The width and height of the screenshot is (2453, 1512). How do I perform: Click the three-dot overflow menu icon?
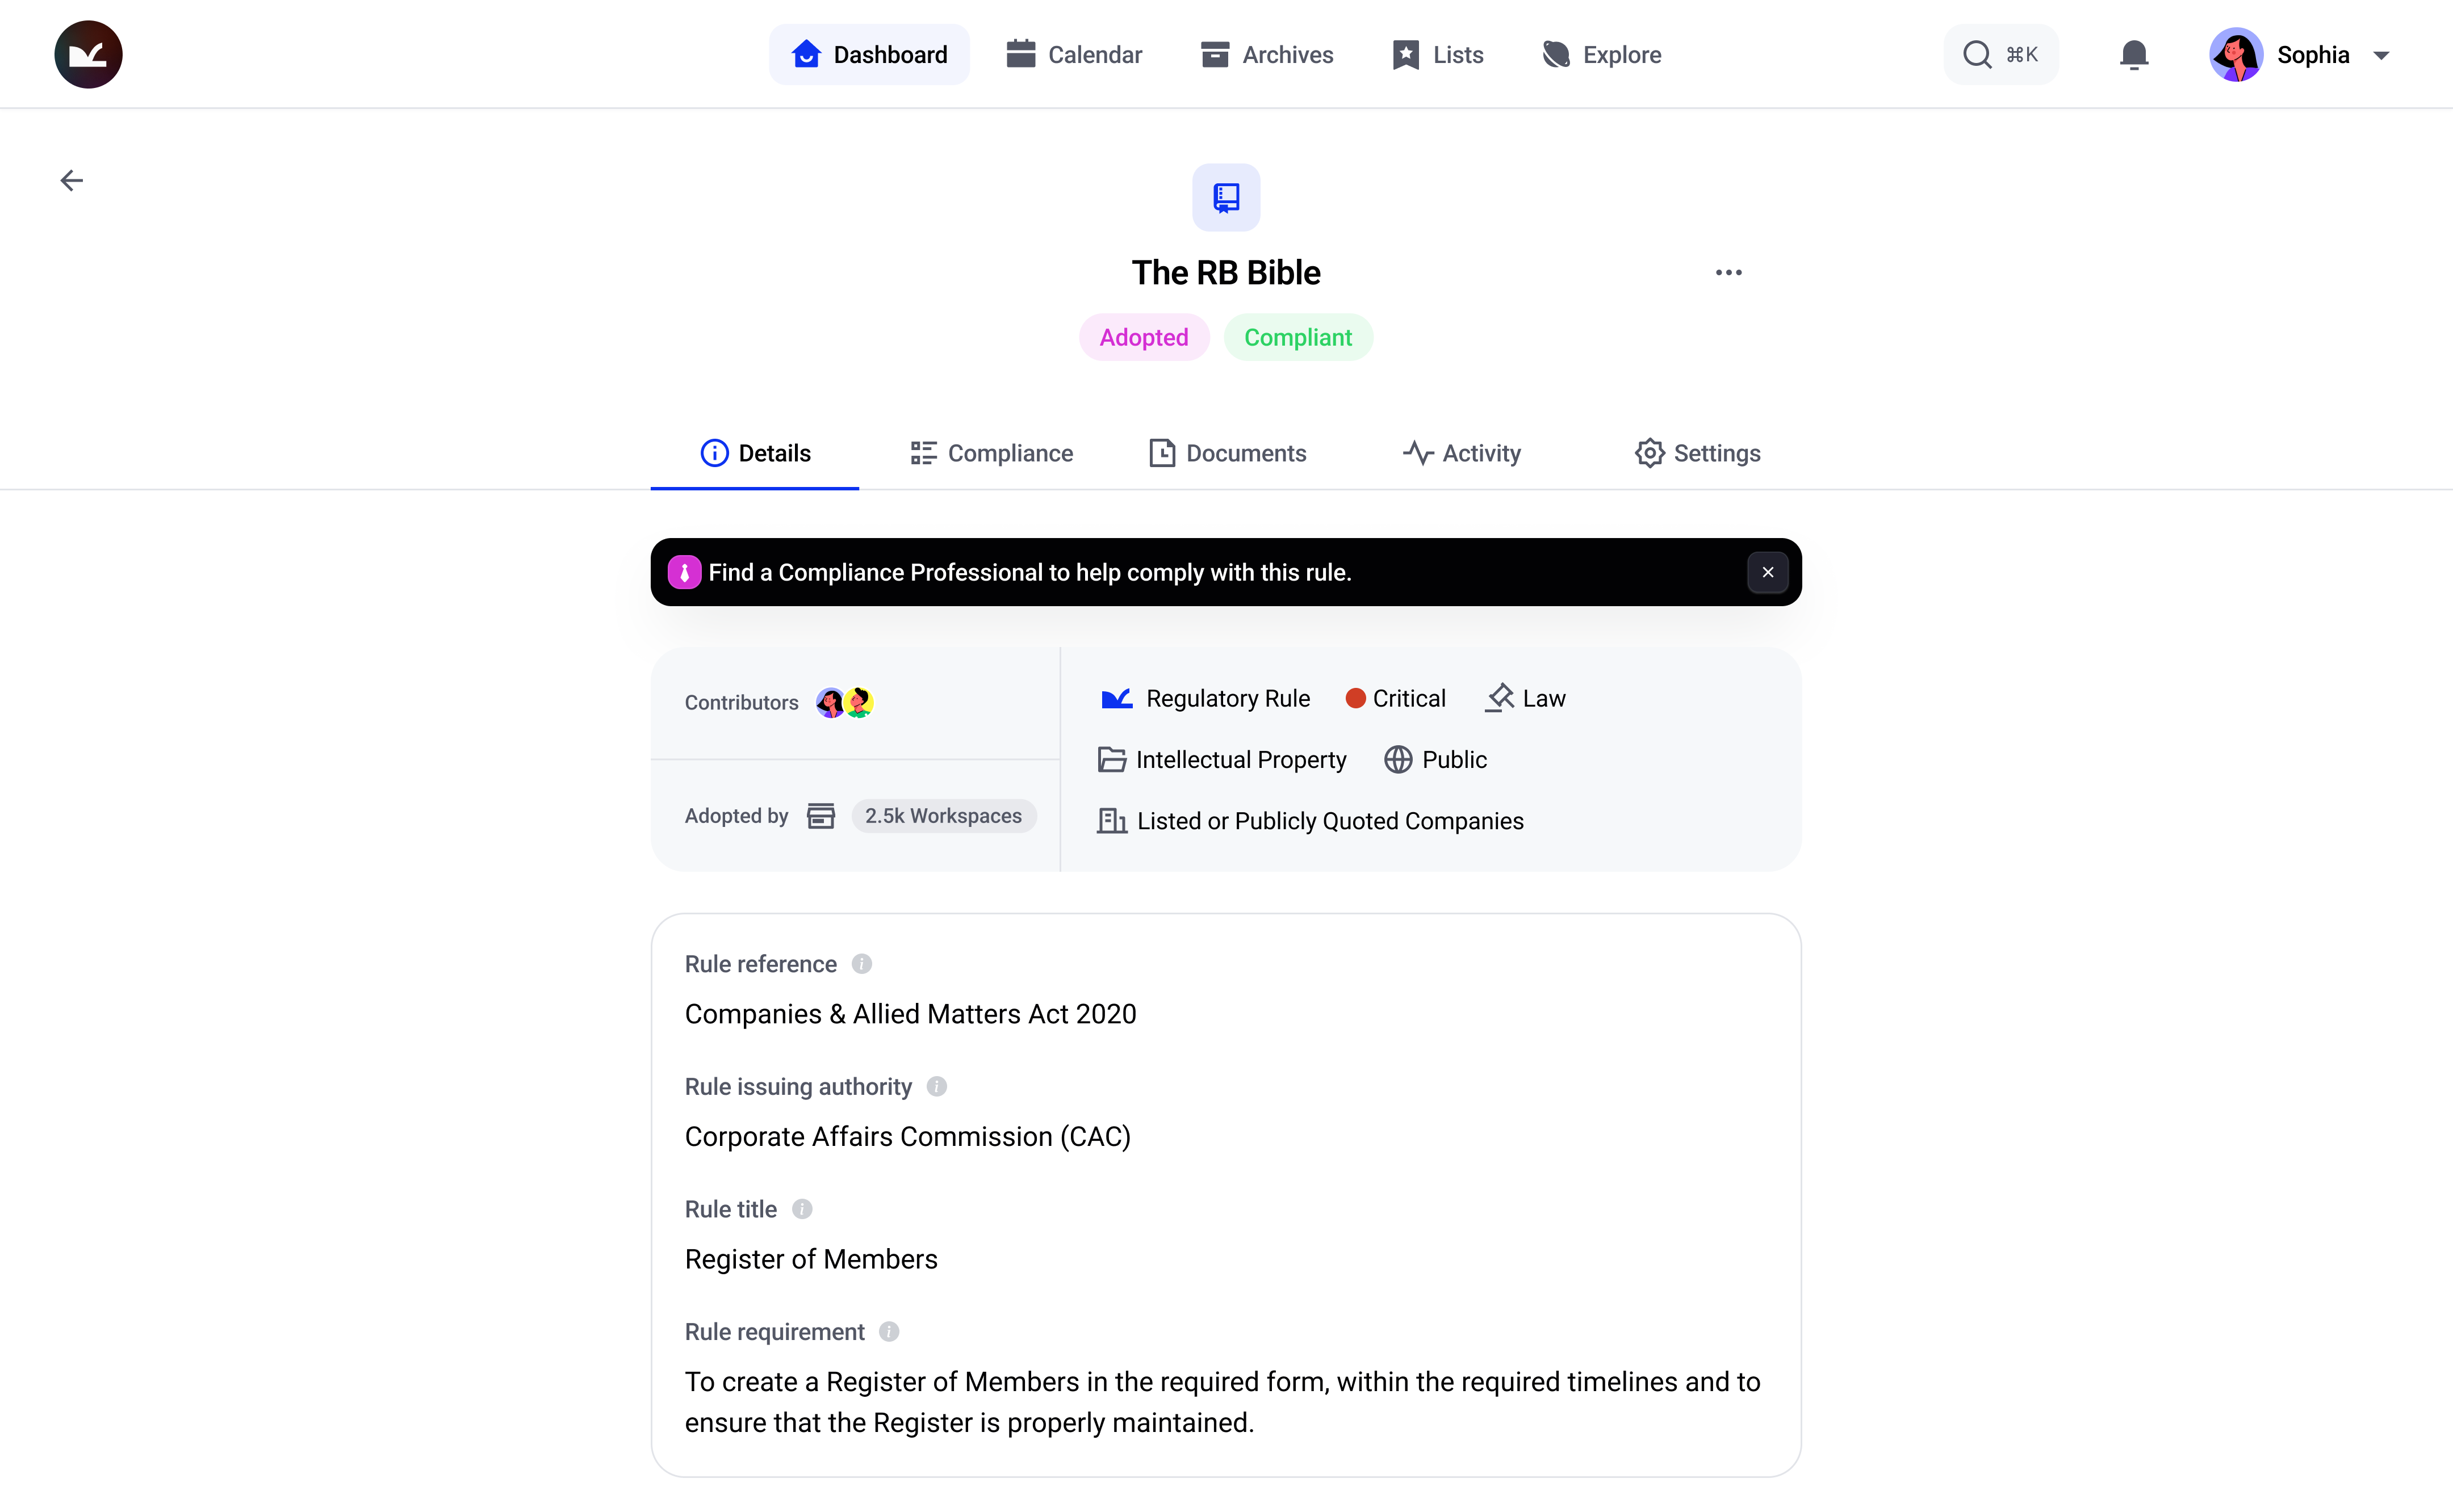[x=1730, y=271]
